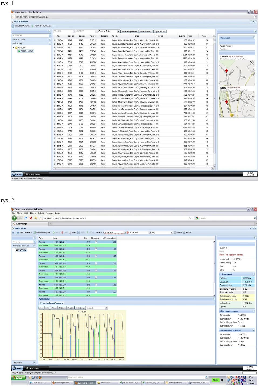Toggle Akceptacja checkbox for Faktura 13-05-2010
This screenshot has height=387, width=259.
(x=96, y=263)
